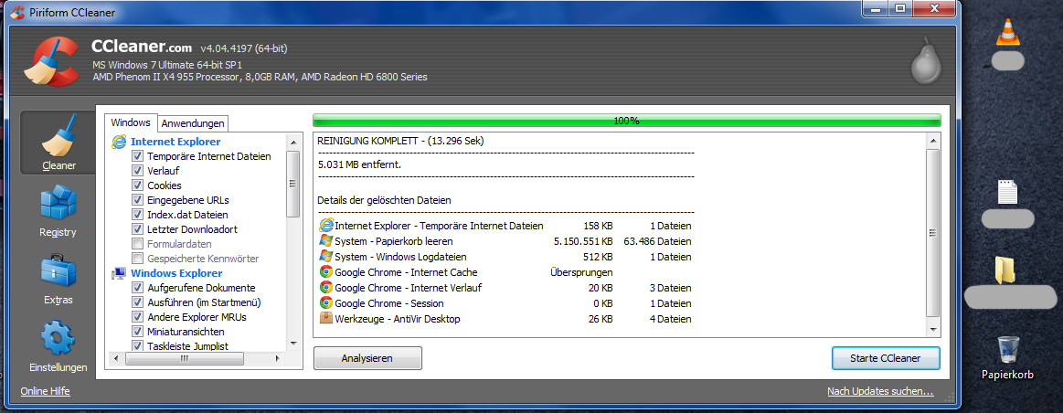Image resolution: width=1063 pixels, height=413 pixels.
Task: Click the pear icon in the header
Action: click(925, 60)
